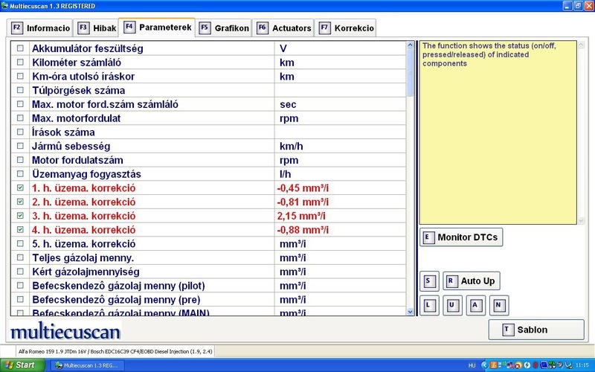Tick Km-óra utolsó íráskor checkbox

click(20, 76)
